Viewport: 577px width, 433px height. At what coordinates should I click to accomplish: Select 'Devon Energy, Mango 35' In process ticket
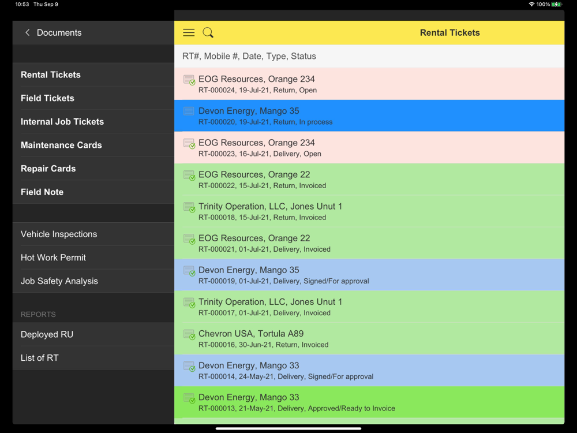pos(369,115)
